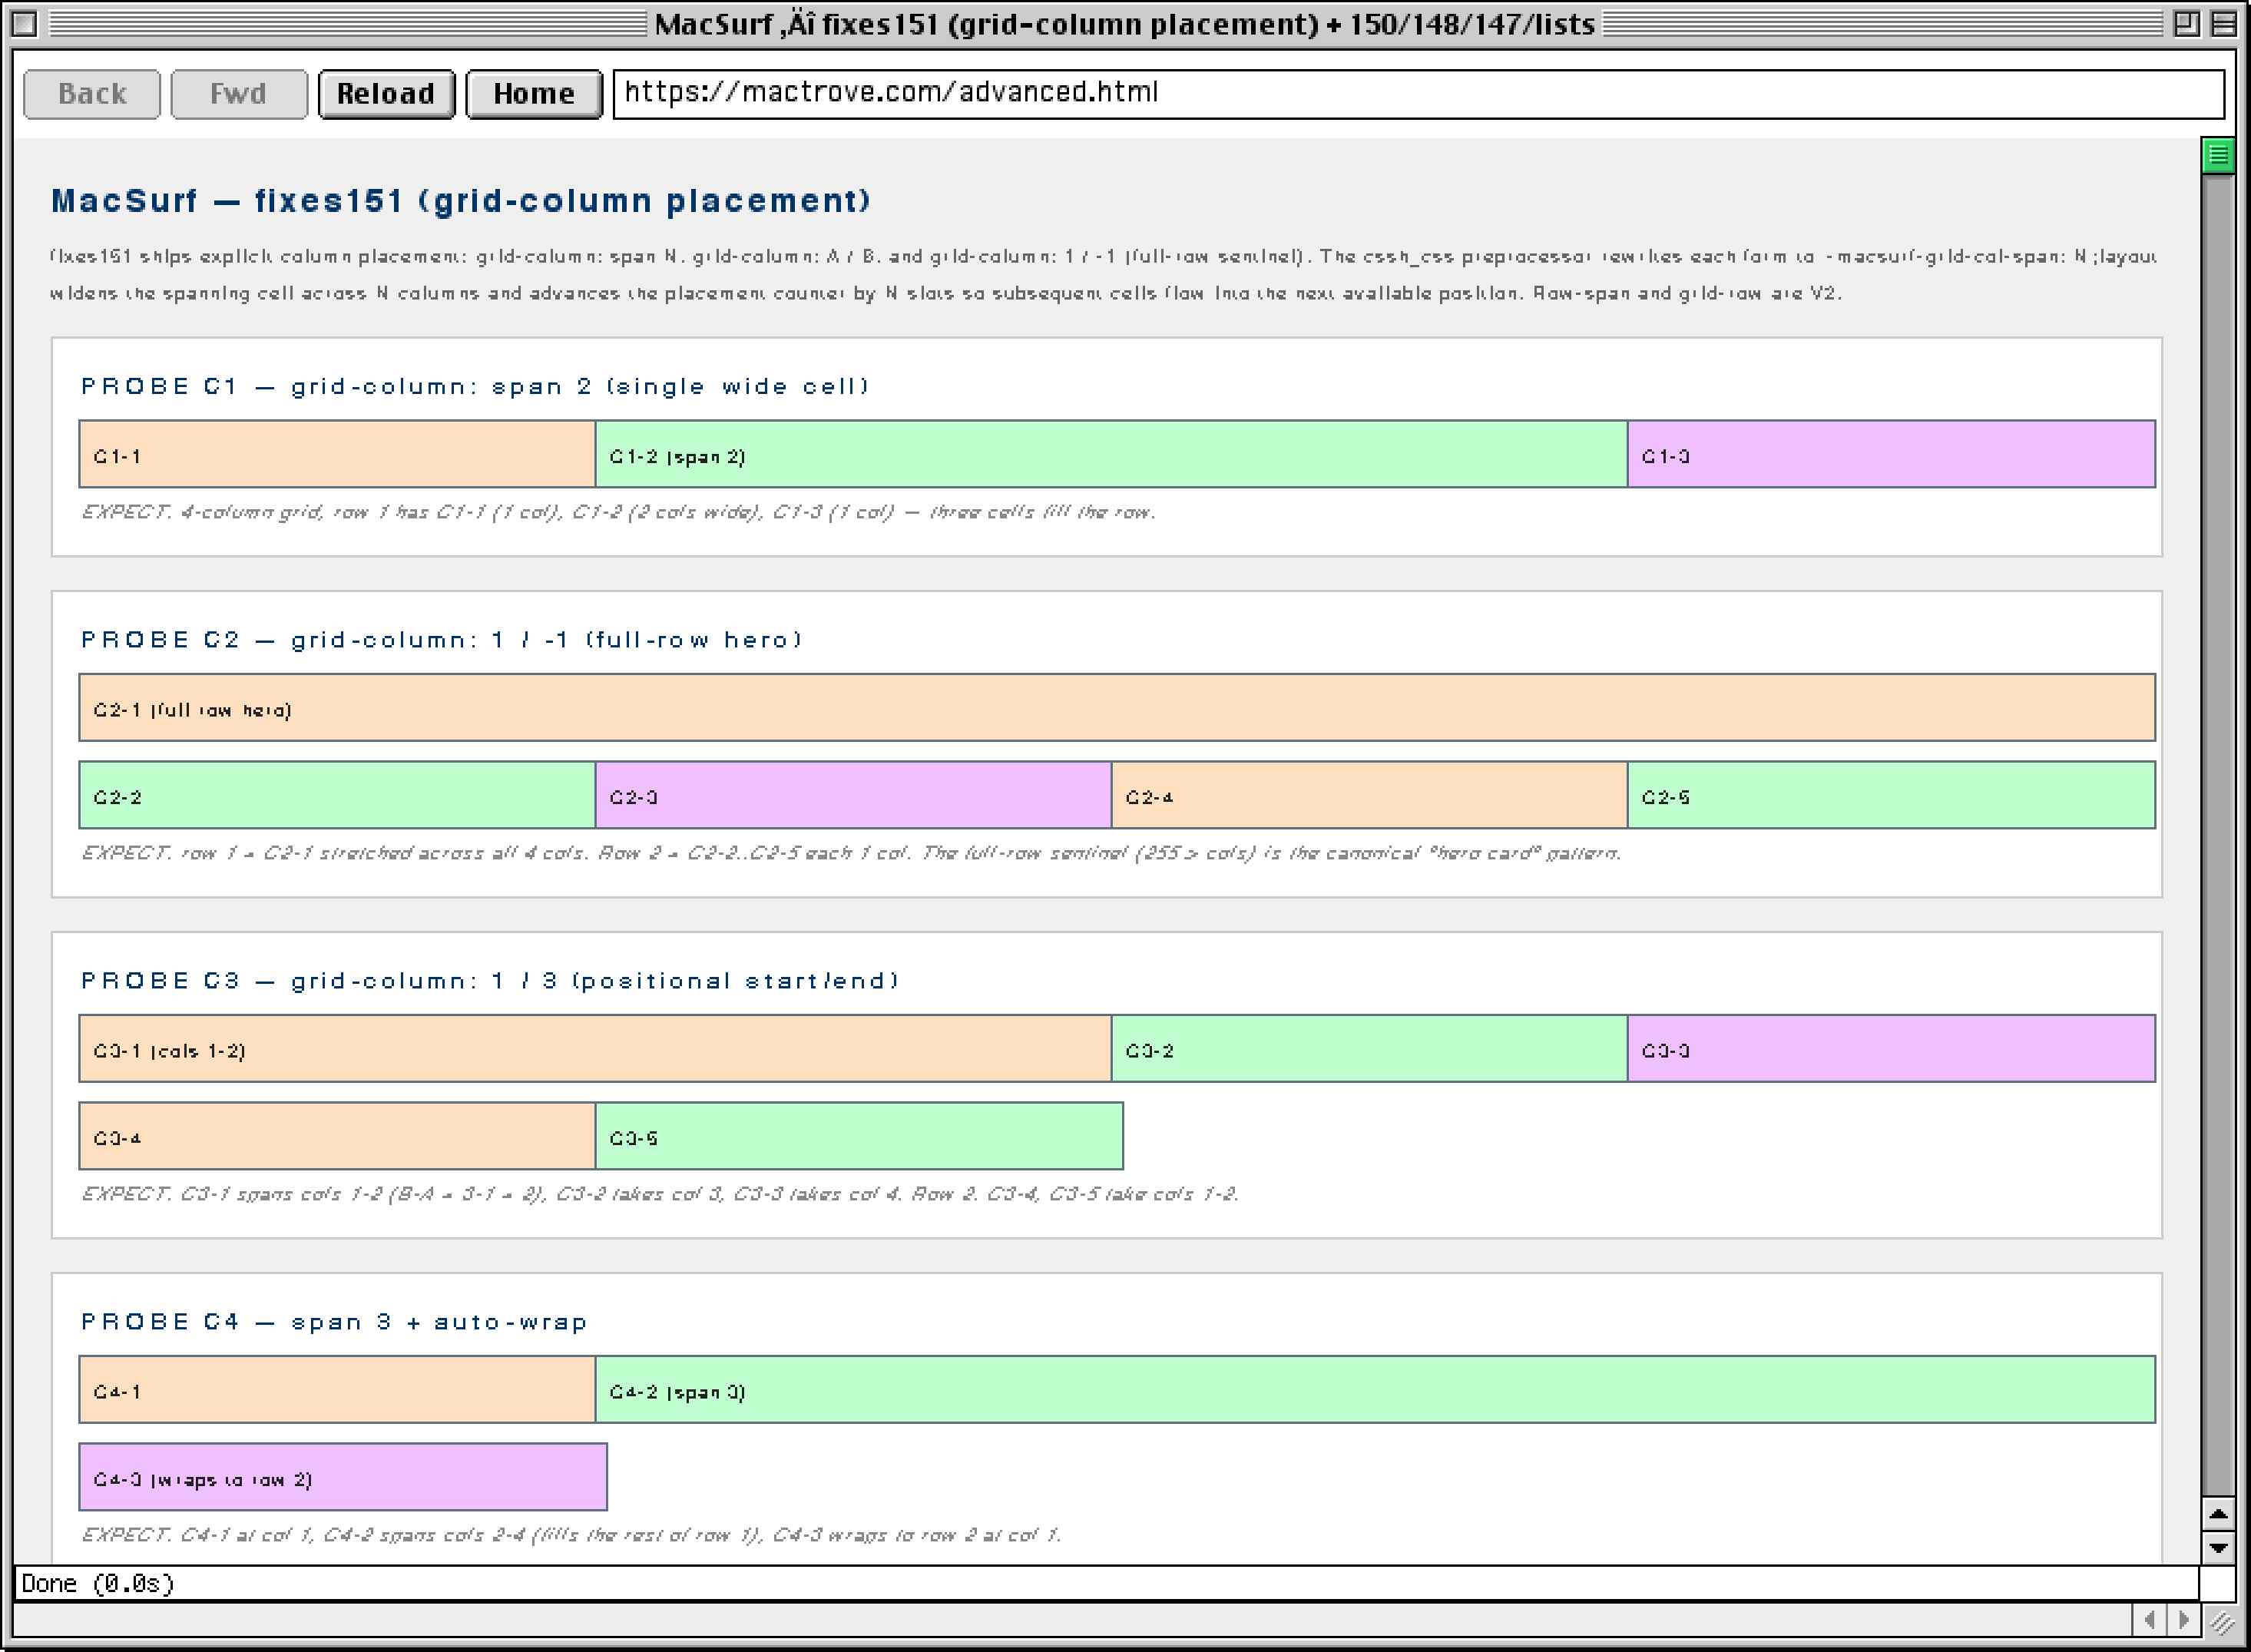
Task: Click the EXPECT note under probe C2
Action: click(x=851, y=853)
